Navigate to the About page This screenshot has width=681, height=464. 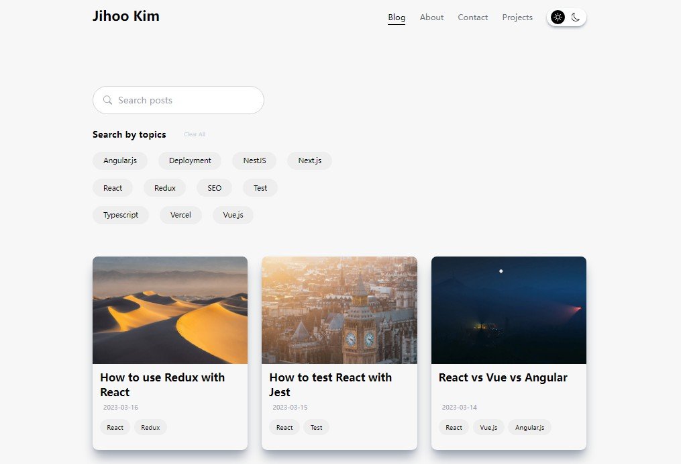431,17
